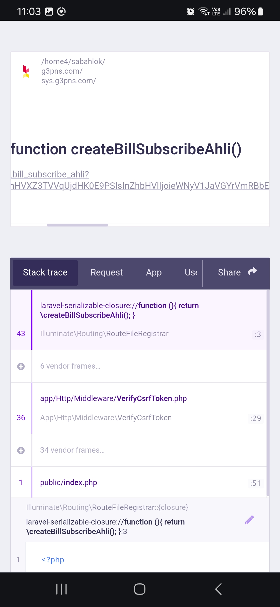
Task: Tap the gallery notification icon in the status bar
Action: click(x=49, y=11)
